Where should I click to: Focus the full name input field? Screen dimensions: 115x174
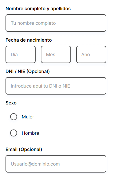pos(56,23)
